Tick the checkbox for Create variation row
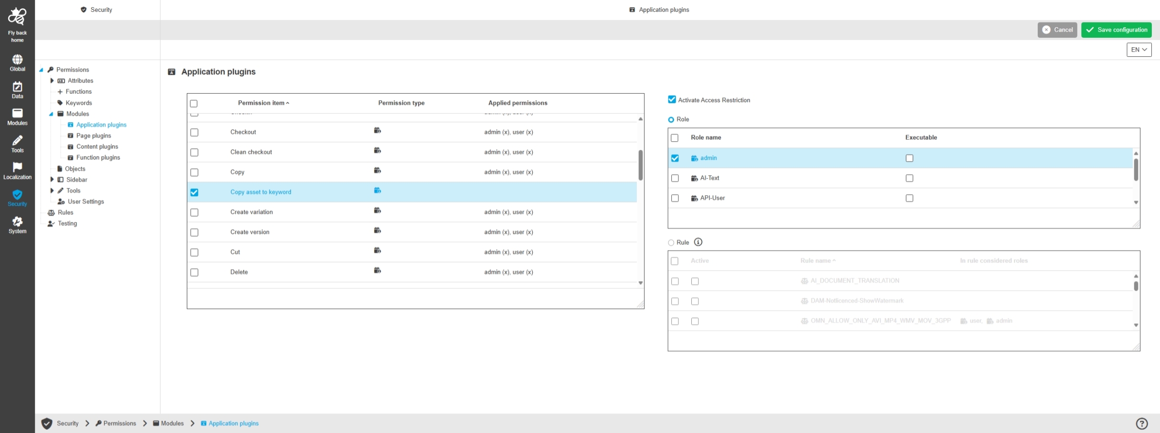The width and height of the screenshot is (1160, 433). coord(194,212)
